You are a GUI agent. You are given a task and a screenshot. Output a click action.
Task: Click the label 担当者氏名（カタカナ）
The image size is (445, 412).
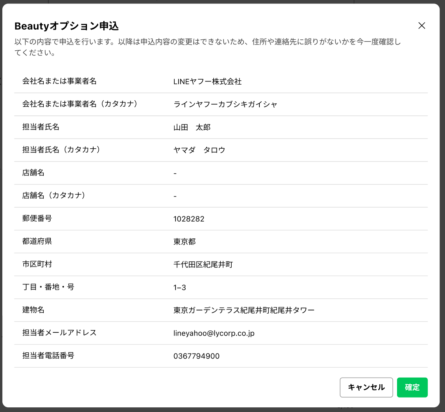[62, 149]
